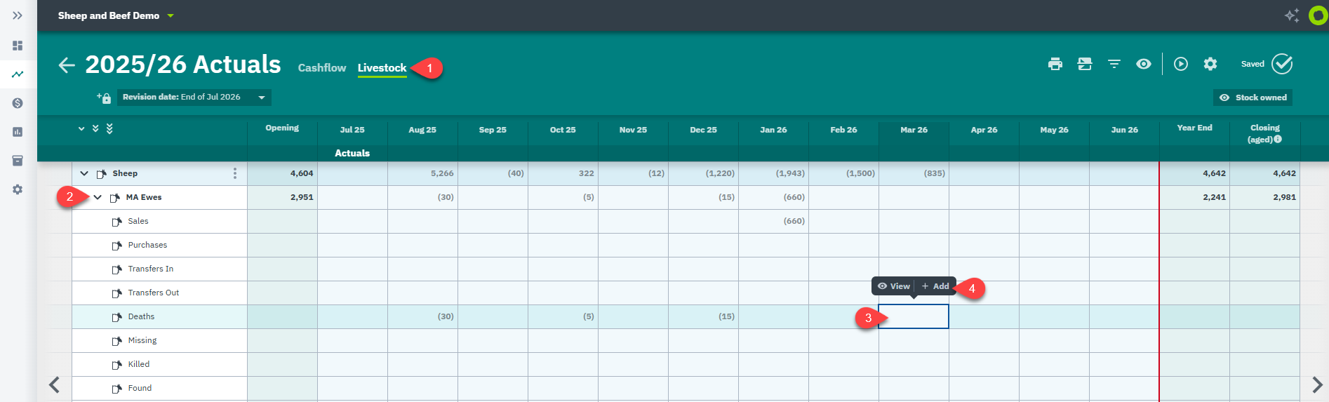Select the Deaths cell for Mar 26

click(x=914, y=316)
